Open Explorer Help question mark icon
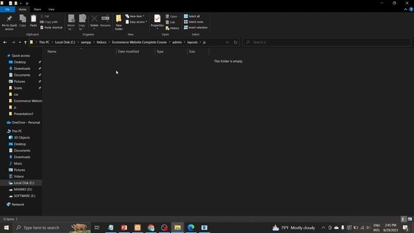Screen dimensions: 414x233 411,9
